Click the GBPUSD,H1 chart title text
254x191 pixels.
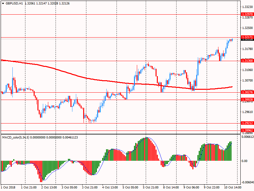(x=14, y=3)
